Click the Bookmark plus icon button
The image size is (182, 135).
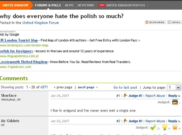155,22
